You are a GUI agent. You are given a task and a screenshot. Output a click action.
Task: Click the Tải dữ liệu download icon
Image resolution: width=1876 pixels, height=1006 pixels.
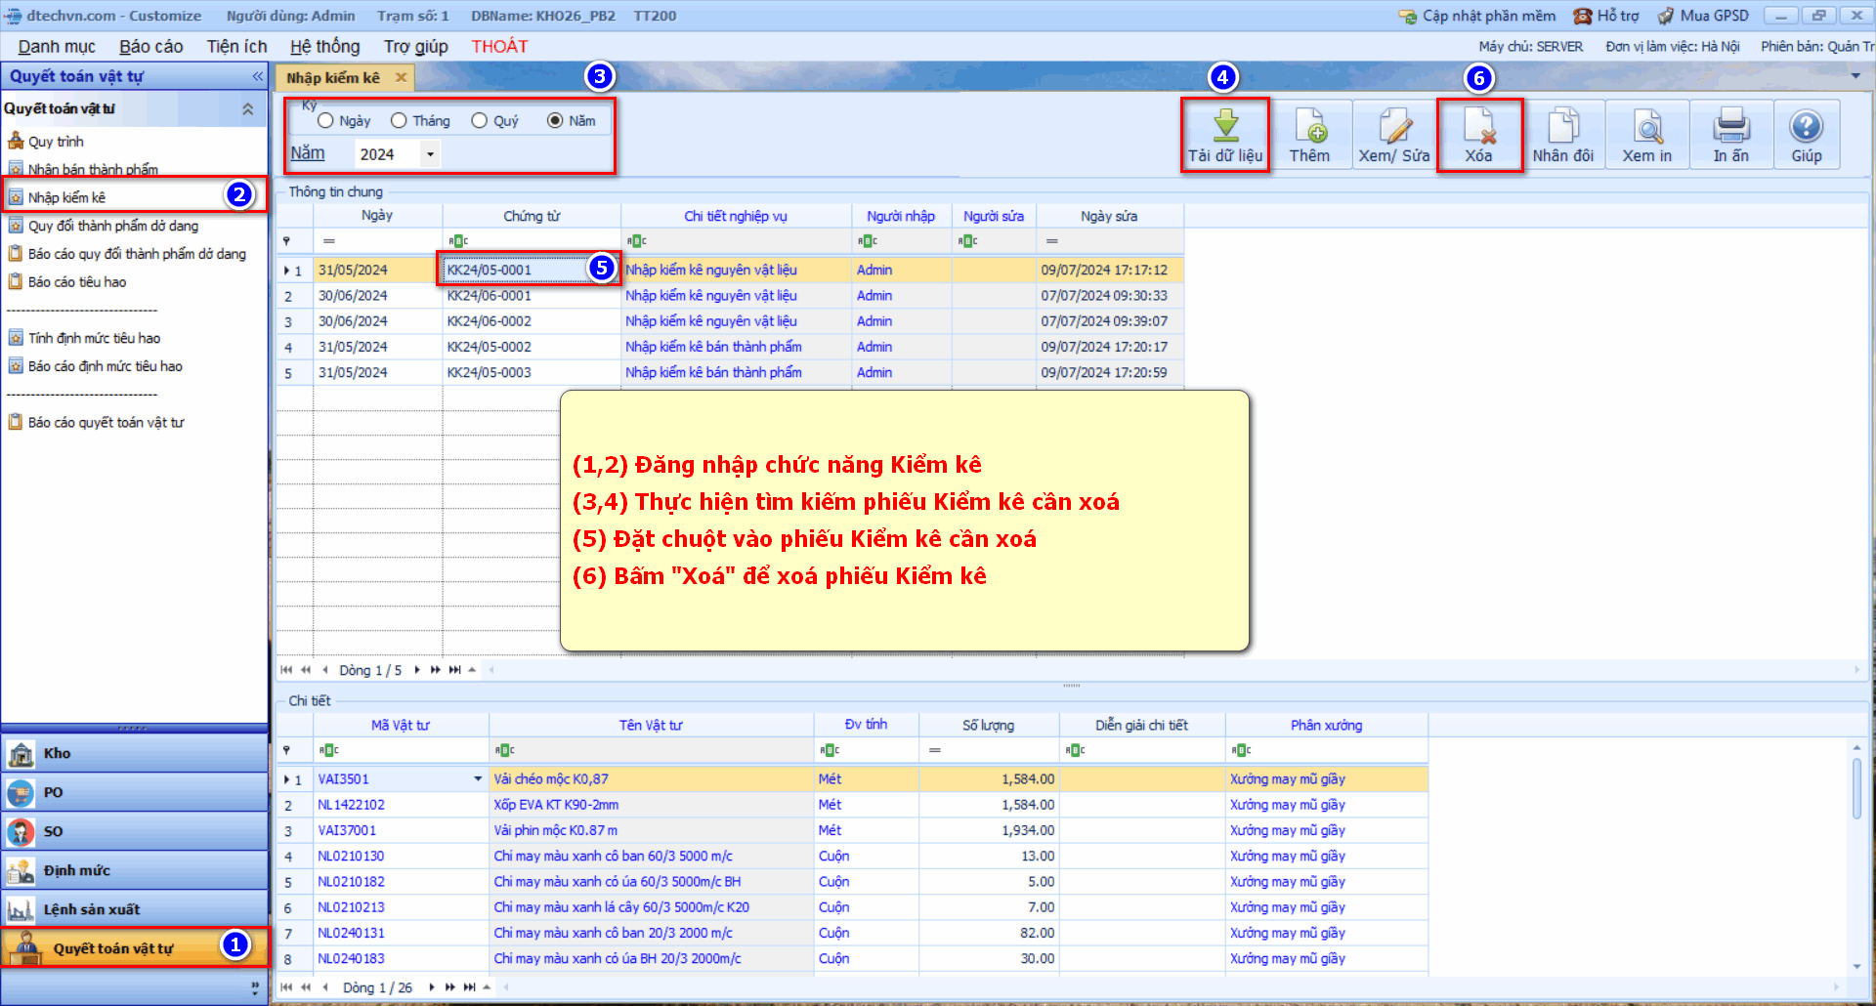pos(1224,127)
